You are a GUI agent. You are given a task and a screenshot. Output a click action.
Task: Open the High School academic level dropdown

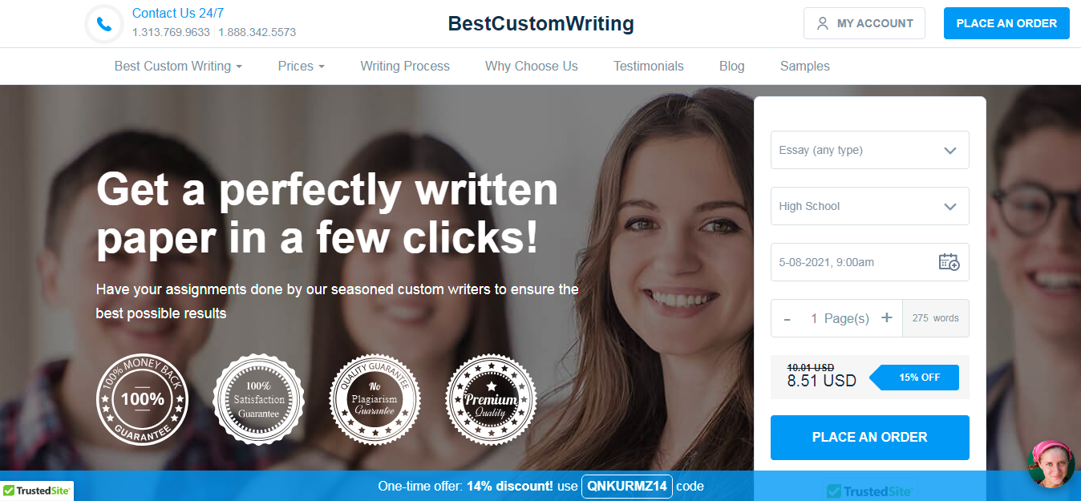pos(870,206)
